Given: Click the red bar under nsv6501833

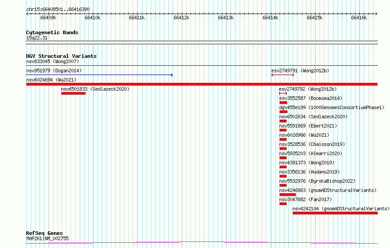Looking at the screenshot, I should pyautogui.click(x=73, y=93).
